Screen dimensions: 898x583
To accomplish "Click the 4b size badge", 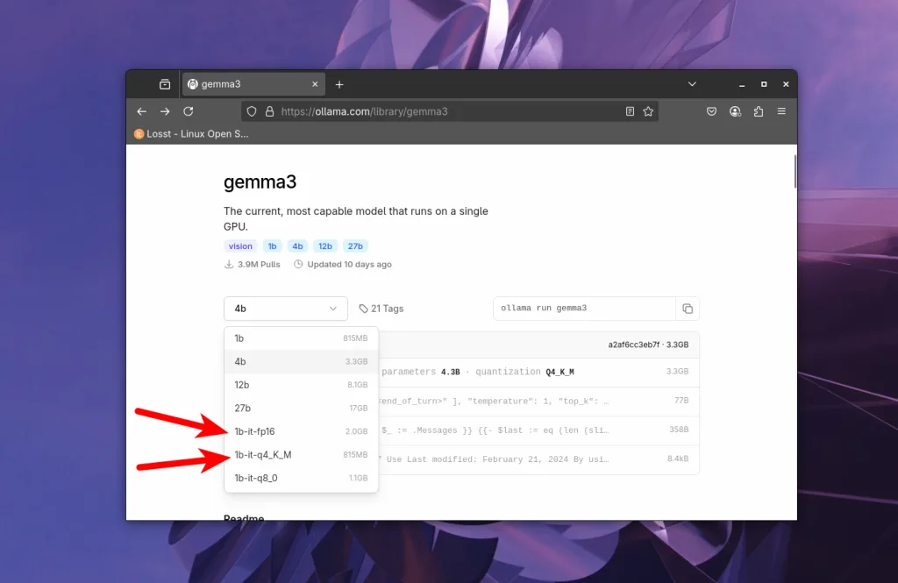I will pyautogui.click(x=297, y=246).
